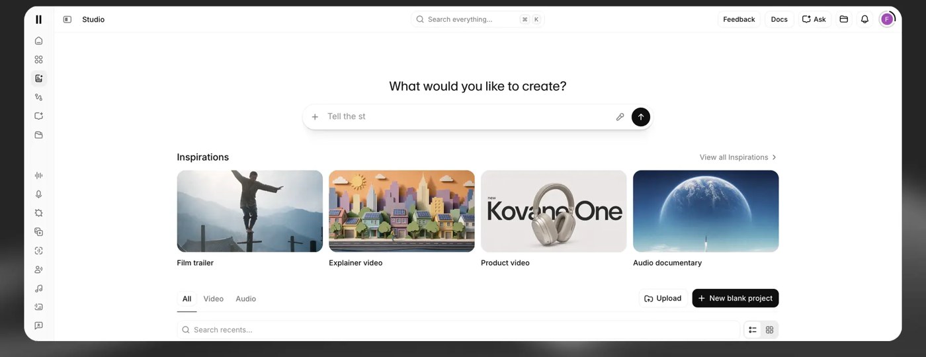Image resolution: width=926 pixels, height=357 pixels.
Task: Open the folder files icon in sidebar
Action: click(38, 135)
